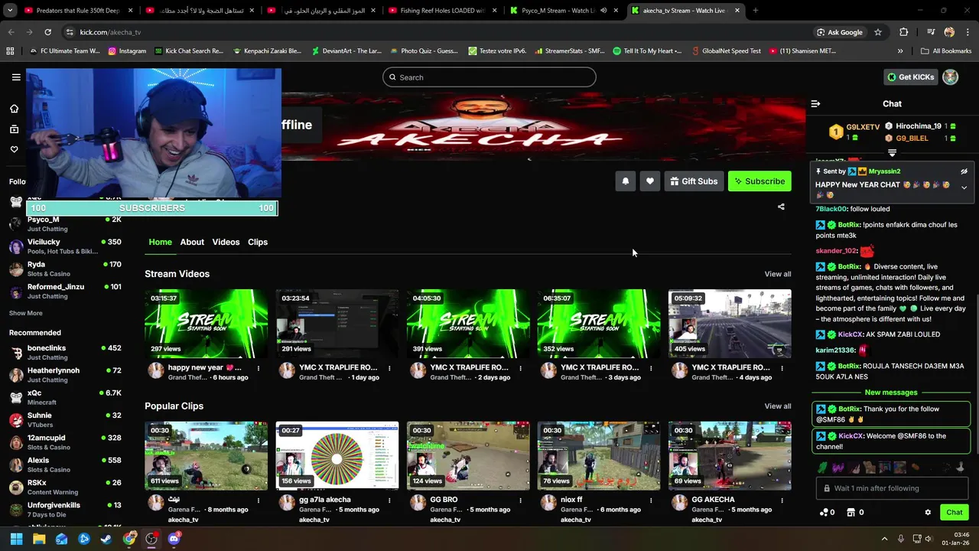Click Ask Google in address bar
Image resolution: width=979 pixels, height=551 pixels.
pos(839,32)
